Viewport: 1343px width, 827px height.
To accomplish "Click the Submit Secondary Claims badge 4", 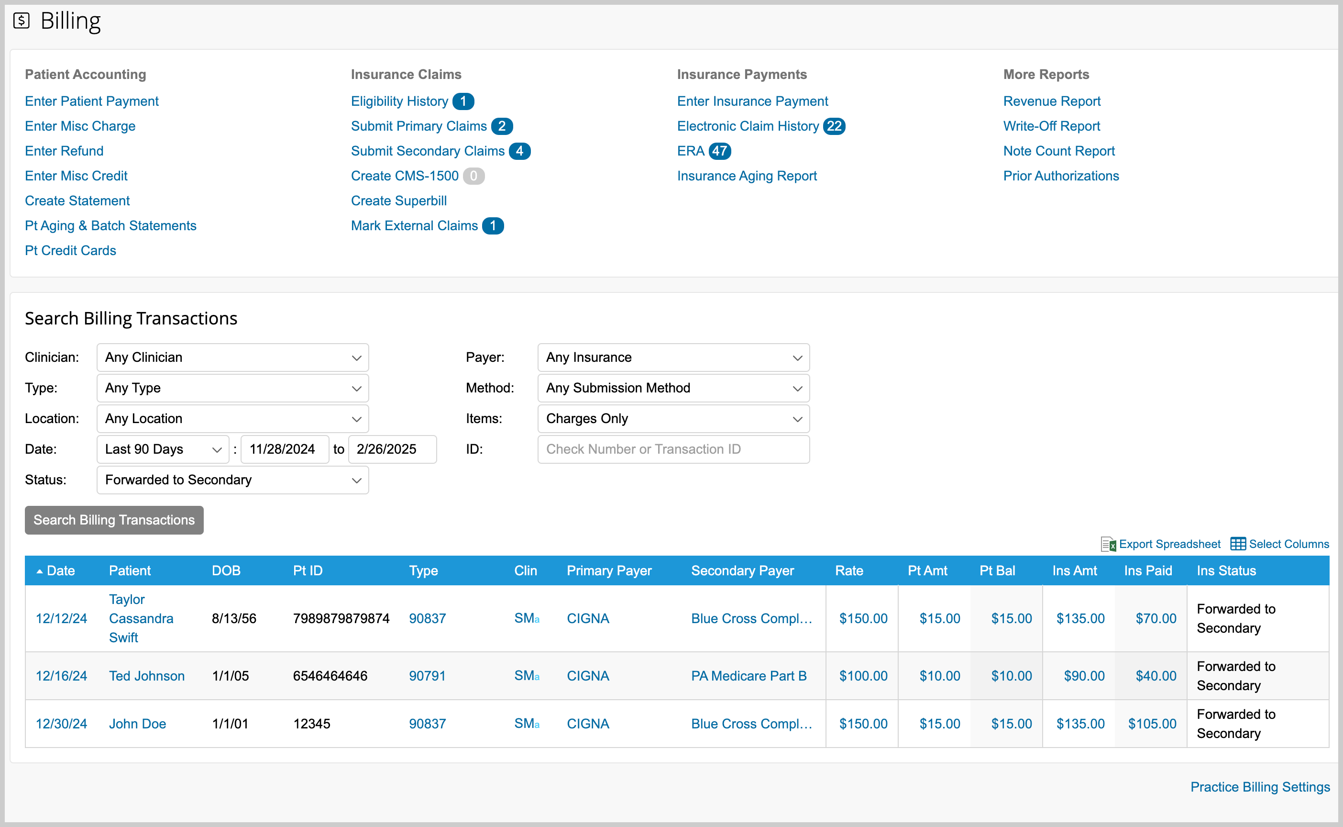I will pos(519,151).
